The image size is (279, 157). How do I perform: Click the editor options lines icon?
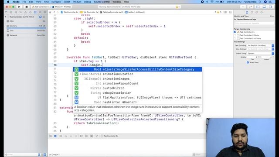tap(225, 12)
